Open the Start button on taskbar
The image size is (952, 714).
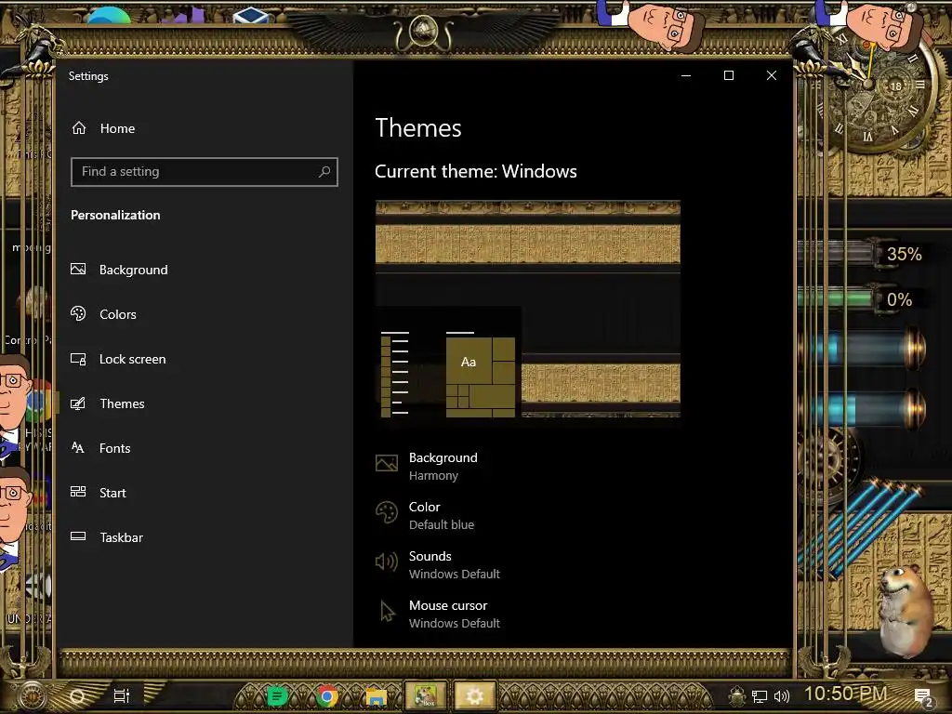pyautogui.click(x=32, y=695)
